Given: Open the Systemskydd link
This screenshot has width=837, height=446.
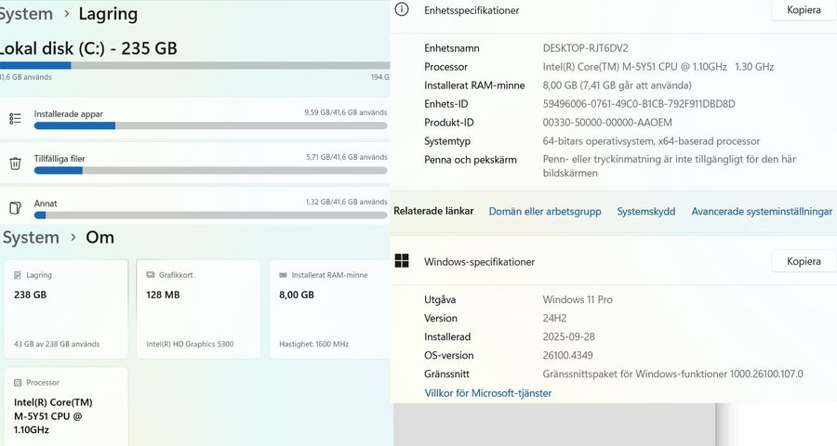Looking at the screenshot, I should pos(645,212).
